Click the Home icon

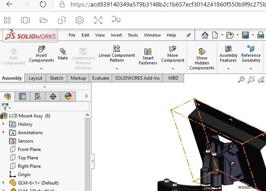click(x=205, y=35)
